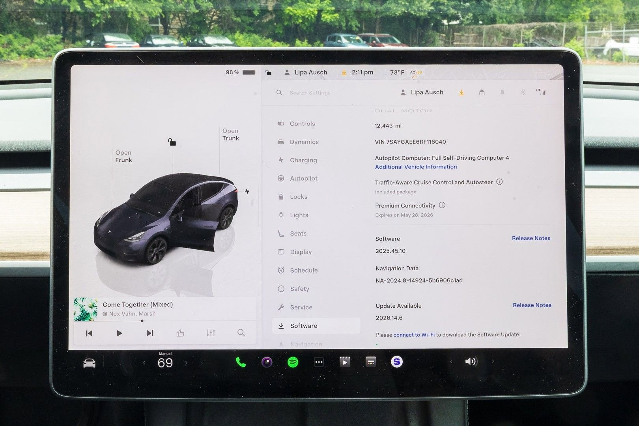Skip to previous track
Viewport: 639px width, 426px height.
point(89,333)
